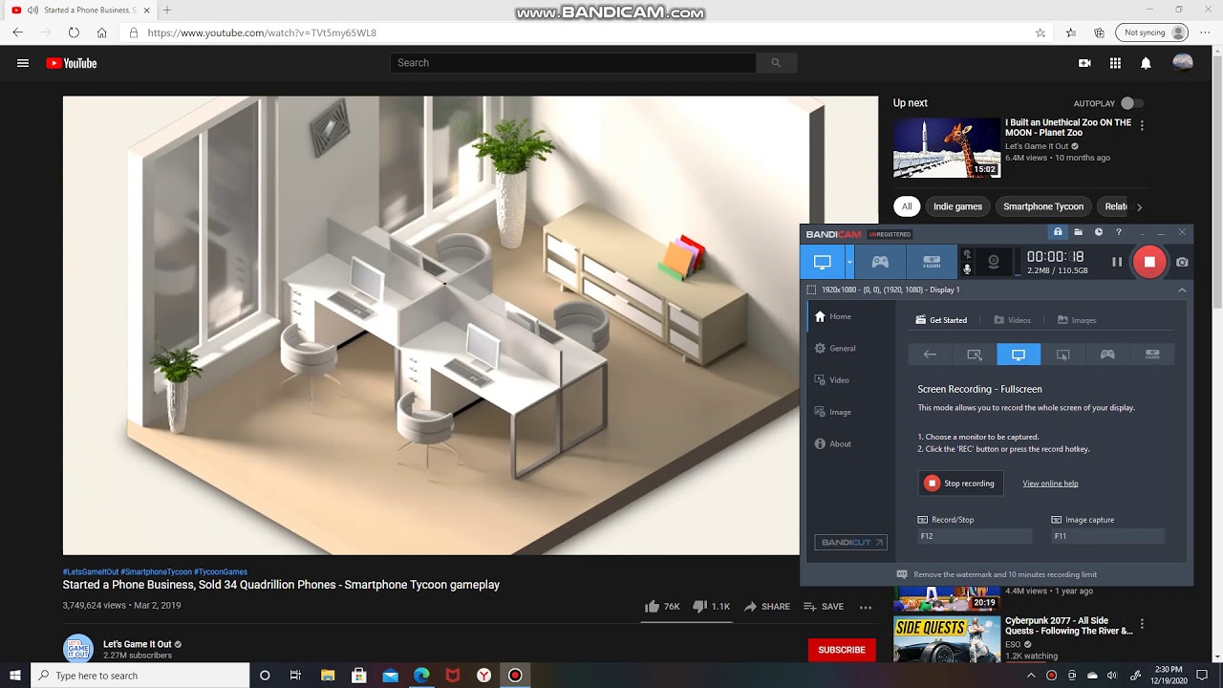
Task: Open the YouTube guide hamburger menu
Action: point(23,63)
